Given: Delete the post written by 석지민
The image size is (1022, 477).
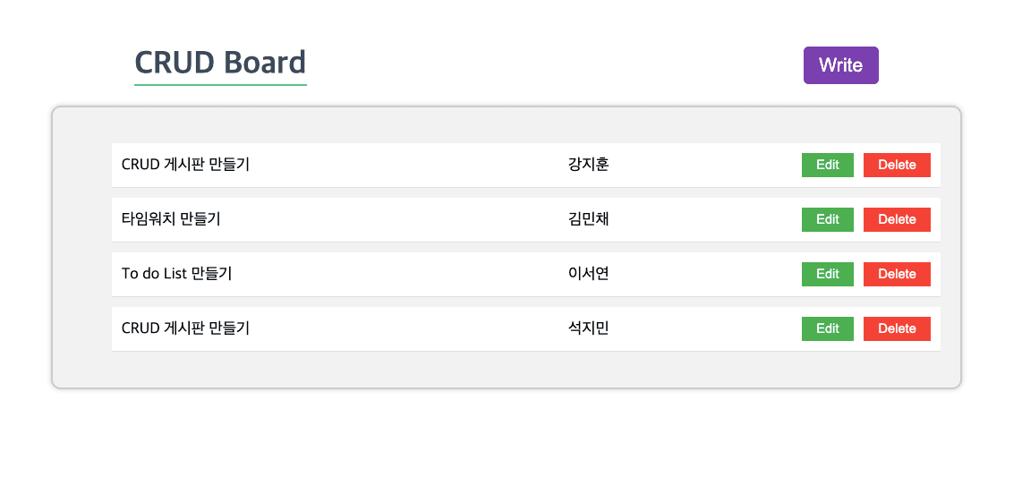Looking at the screenshot, I should [897, 328].
